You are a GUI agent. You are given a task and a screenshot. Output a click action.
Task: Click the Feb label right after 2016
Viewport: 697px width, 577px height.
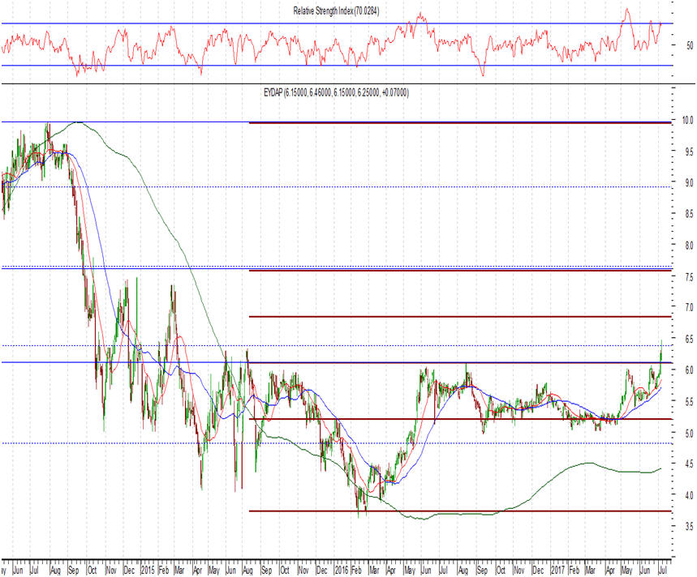(x=356, y=570)
